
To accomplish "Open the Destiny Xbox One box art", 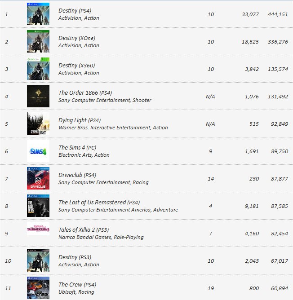I will (x=38, y=41).
